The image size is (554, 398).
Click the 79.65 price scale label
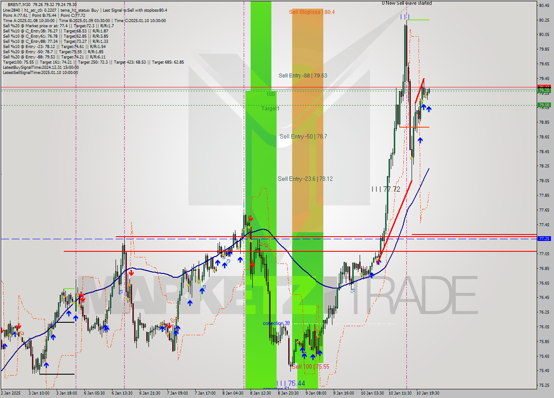click(544, 64)
